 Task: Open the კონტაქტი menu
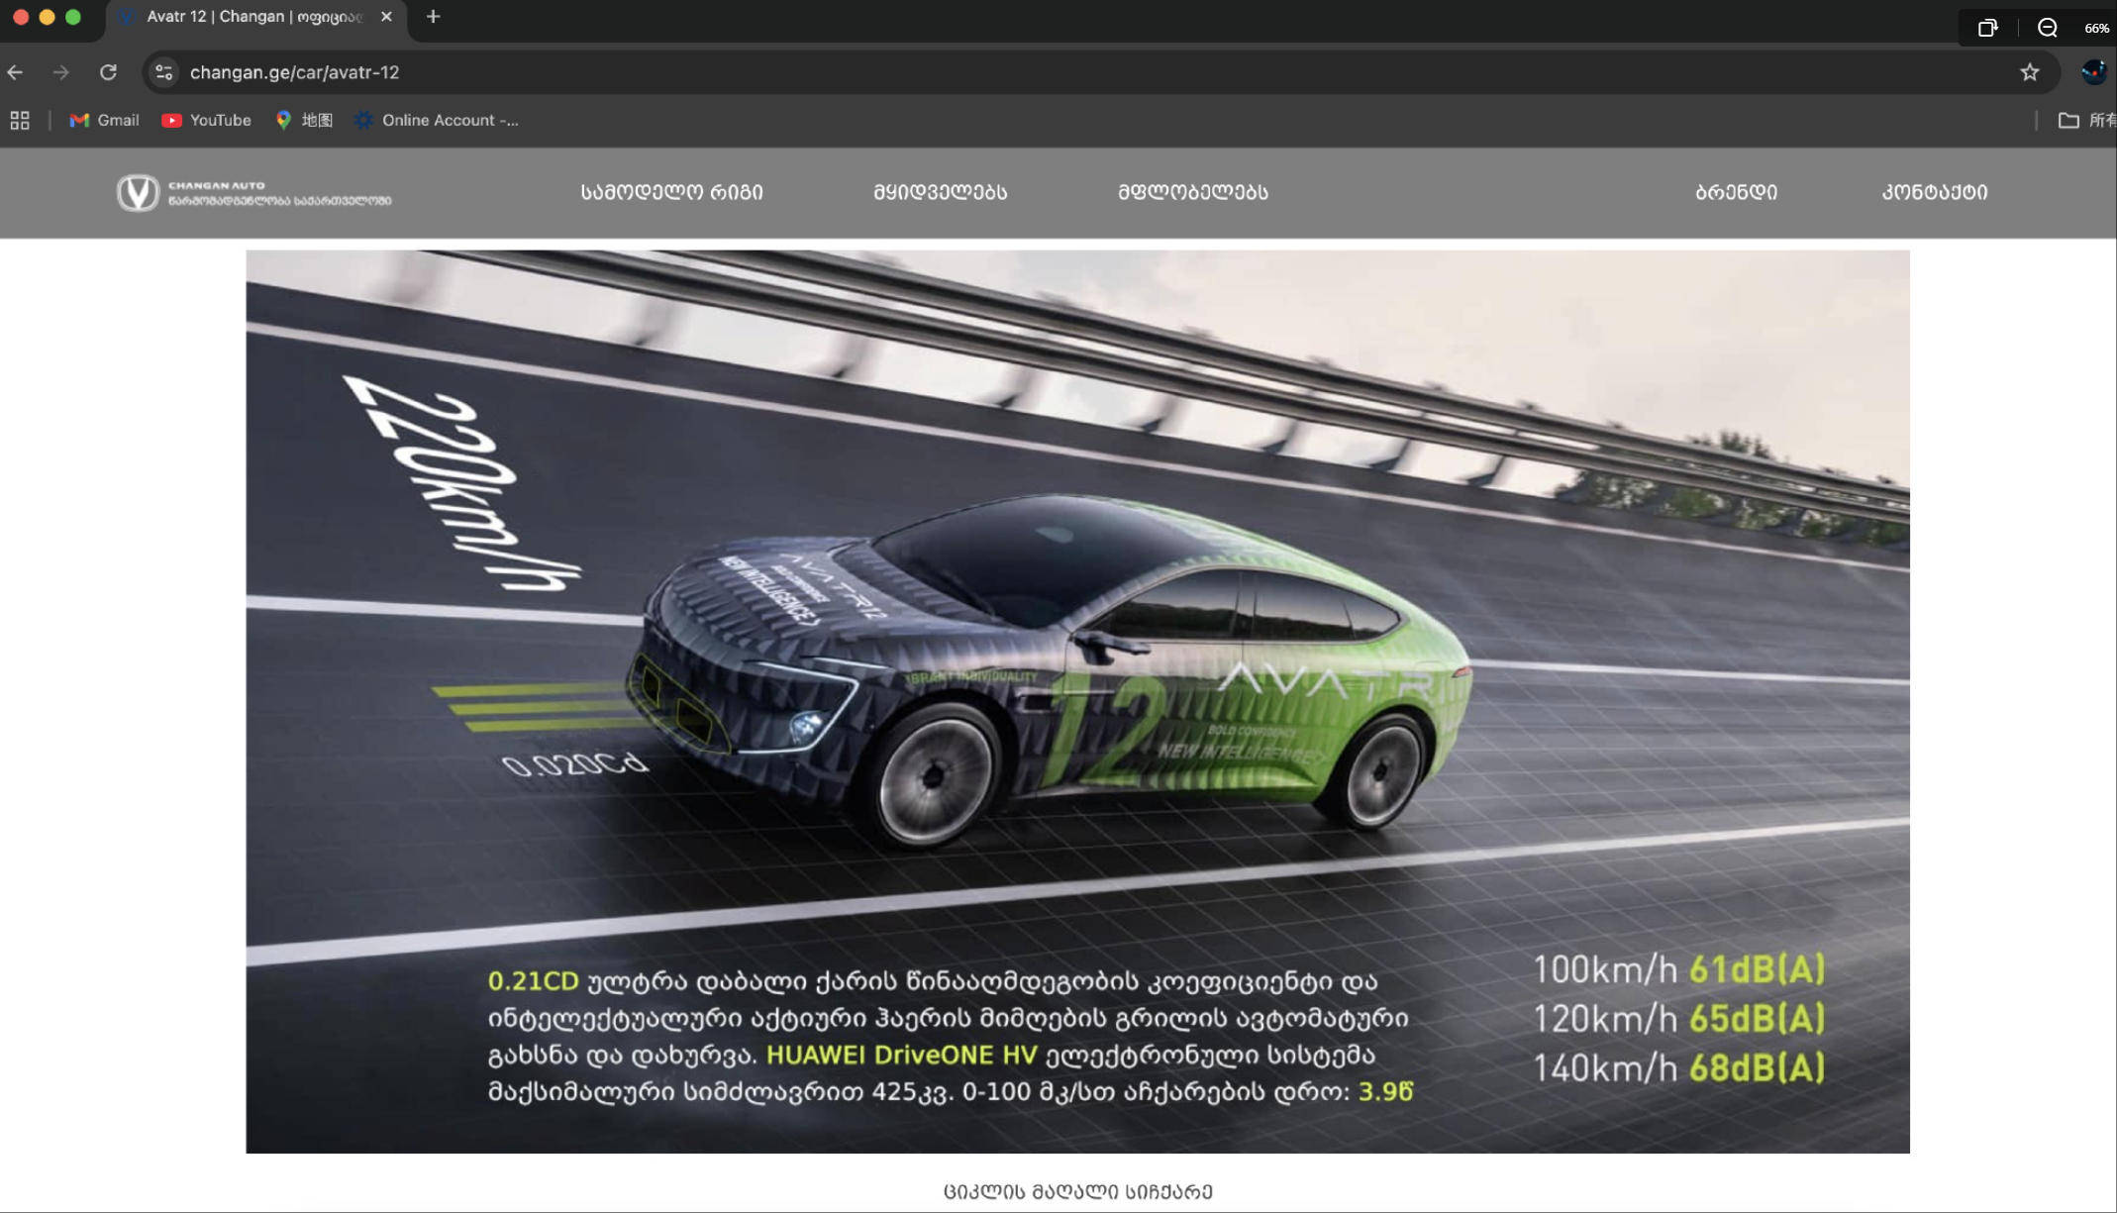(x=1934, y=192)
